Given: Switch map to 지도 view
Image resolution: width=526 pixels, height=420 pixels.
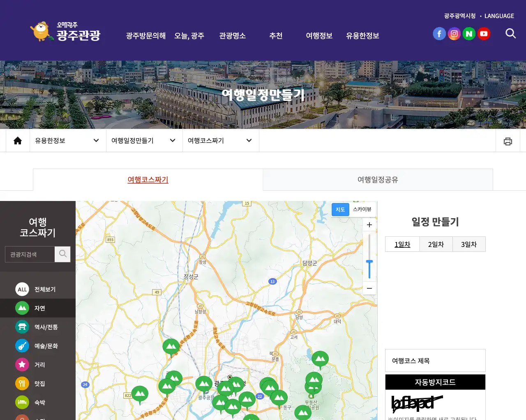Looking at the screenshot, I should (x=340, y=210).
